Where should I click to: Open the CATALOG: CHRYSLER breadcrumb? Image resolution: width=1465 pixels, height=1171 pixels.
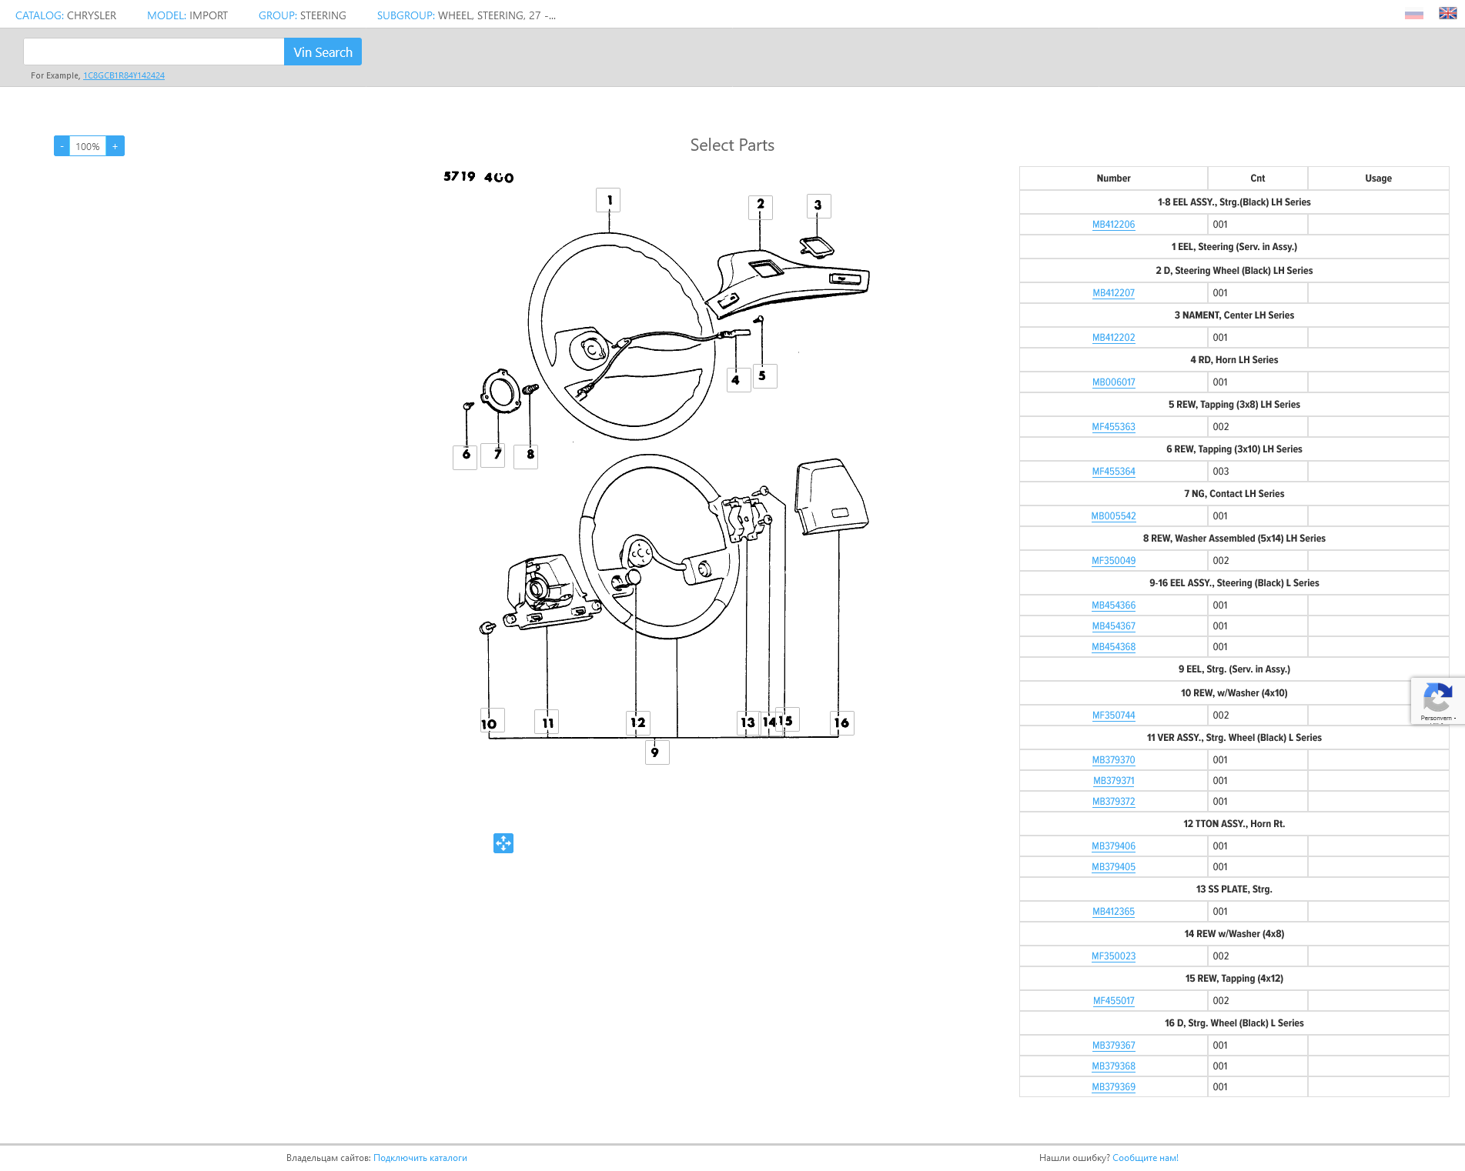66,15
